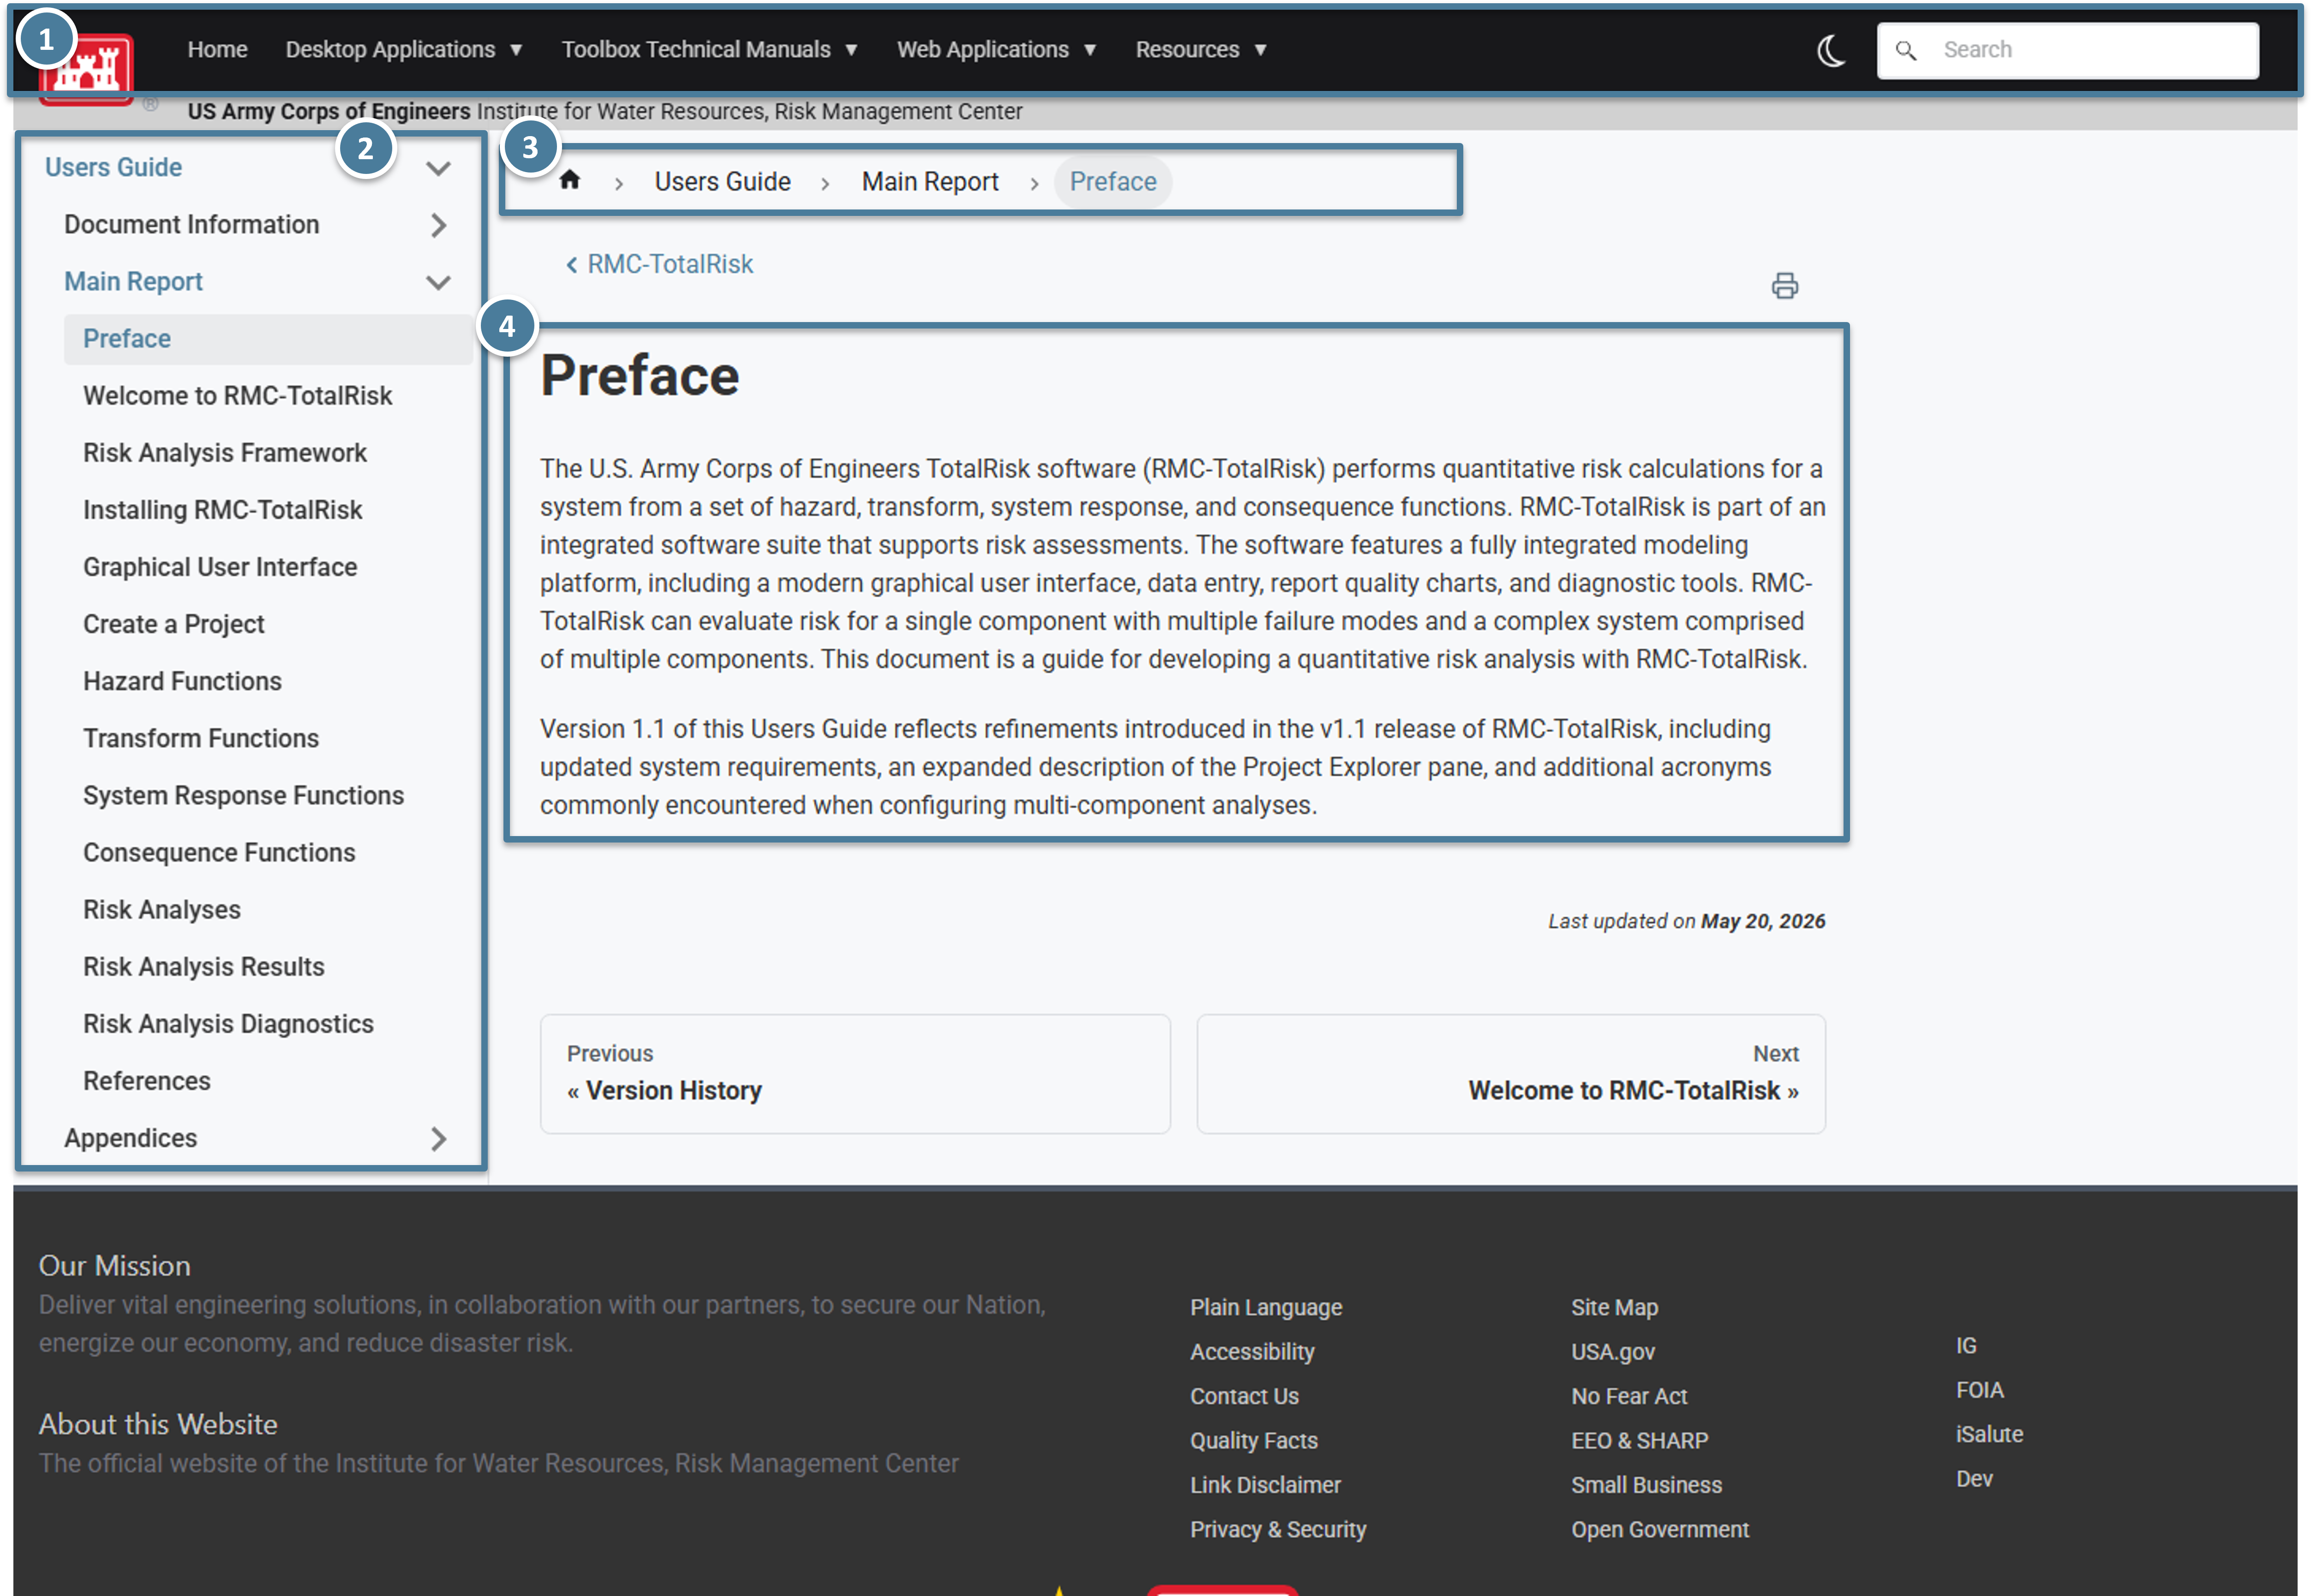2311x1596 pixels.
Task: Print page using printer icon
Action: pyautogui.click(x=1785, y=286)
